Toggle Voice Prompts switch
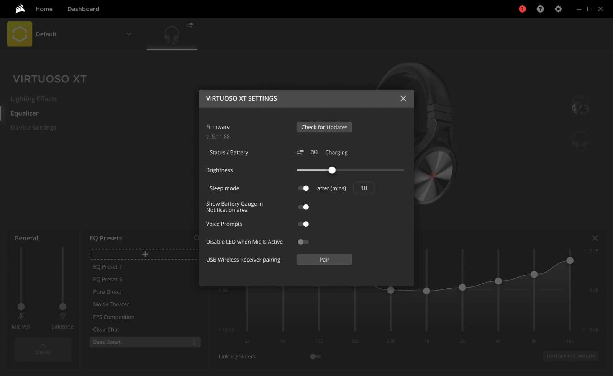This screenshot has width=613, height=376. click(303, 224)
